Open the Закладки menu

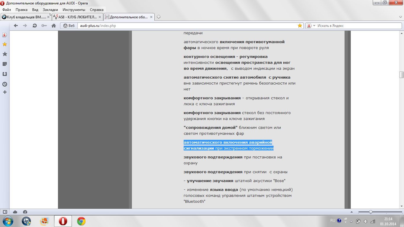(50, 10)
